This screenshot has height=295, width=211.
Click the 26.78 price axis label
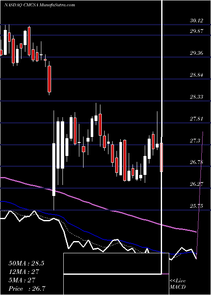197,162
